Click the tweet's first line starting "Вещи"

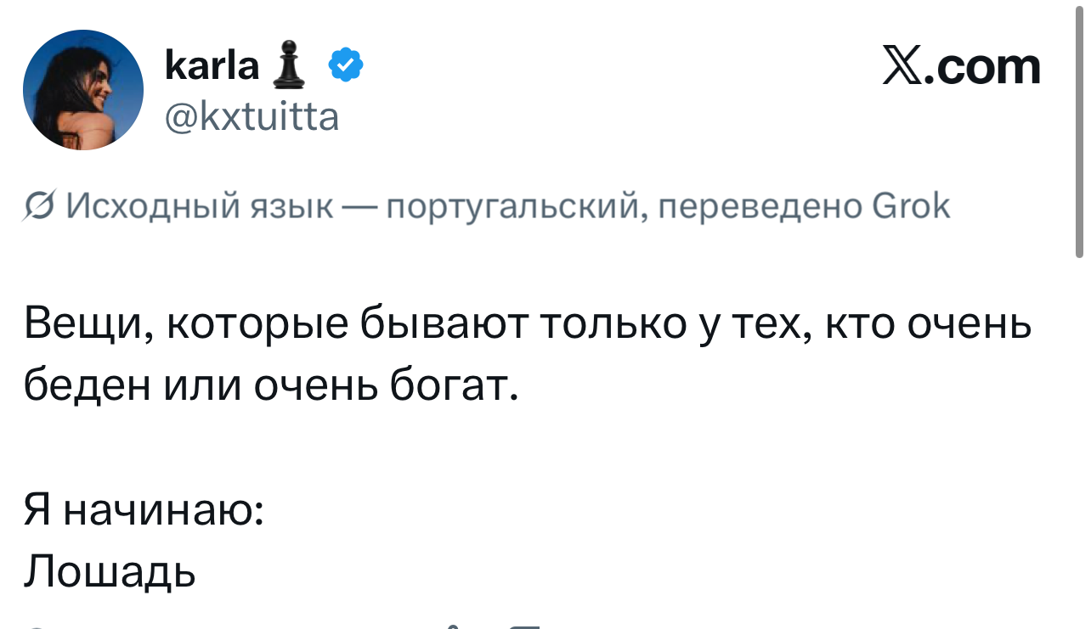pyautogui.click(x=527, y=324)
